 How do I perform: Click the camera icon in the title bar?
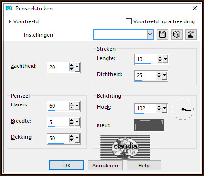tap(9, 8)
